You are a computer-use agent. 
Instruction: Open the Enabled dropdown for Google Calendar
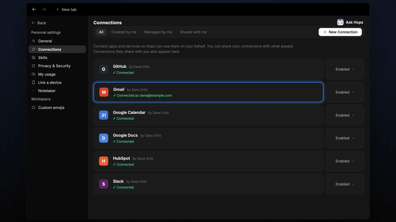(x=345, y=115)
